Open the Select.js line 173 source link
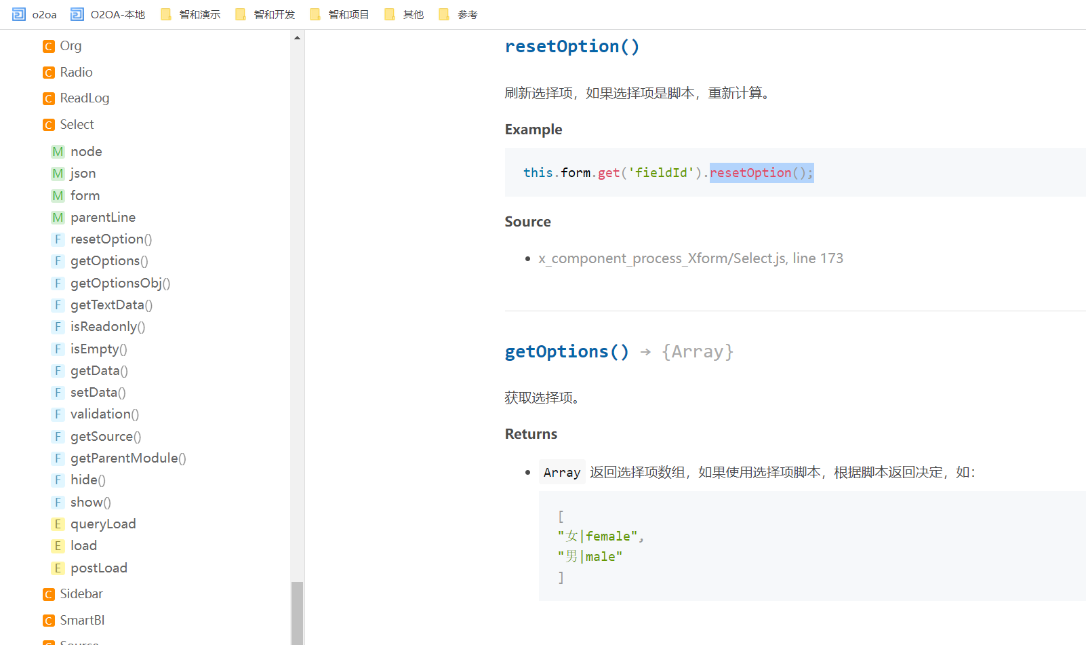 (x=690, y=258)
